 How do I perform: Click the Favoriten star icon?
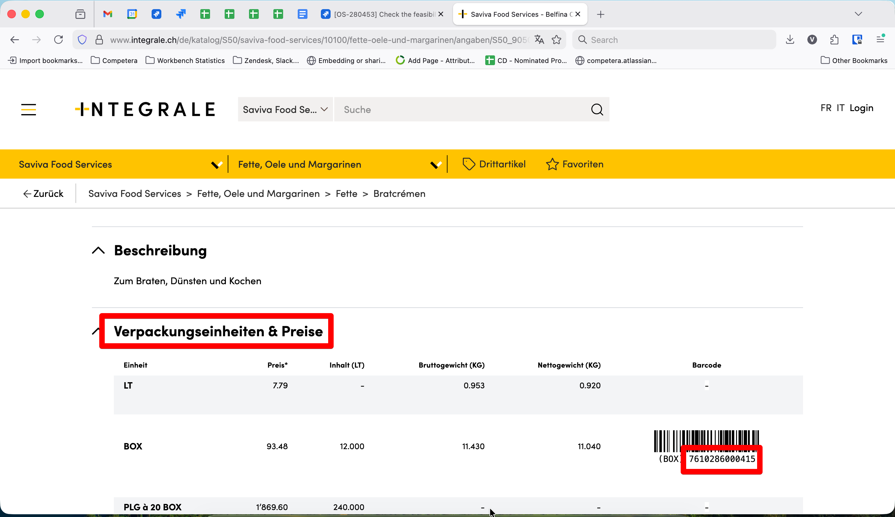point(552,164)
